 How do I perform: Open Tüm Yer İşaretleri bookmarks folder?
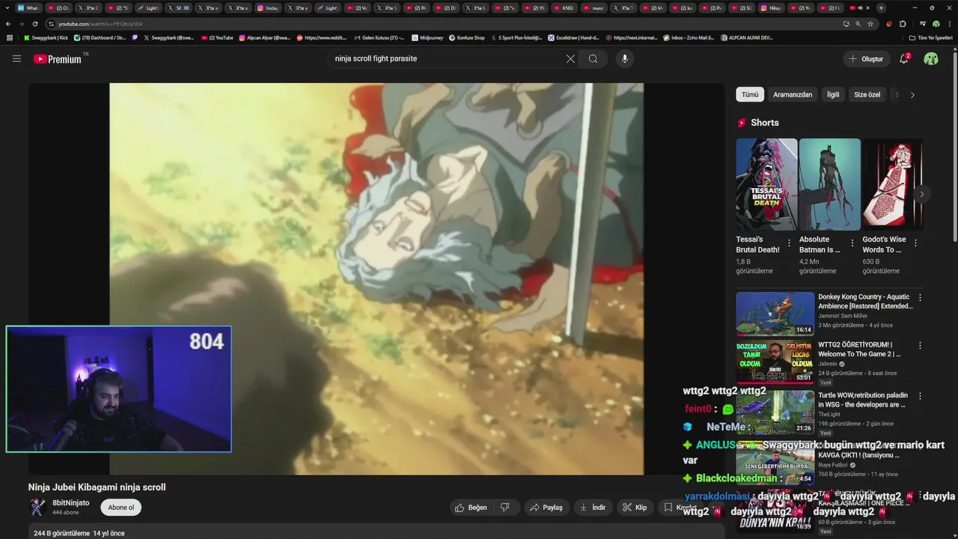(931, 37)
